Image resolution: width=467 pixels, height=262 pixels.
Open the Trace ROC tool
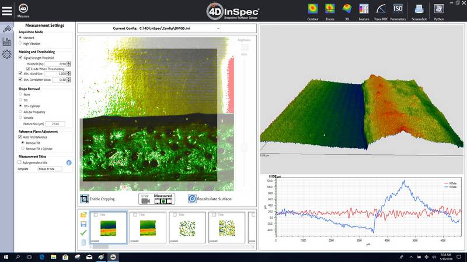pos(381,12)
